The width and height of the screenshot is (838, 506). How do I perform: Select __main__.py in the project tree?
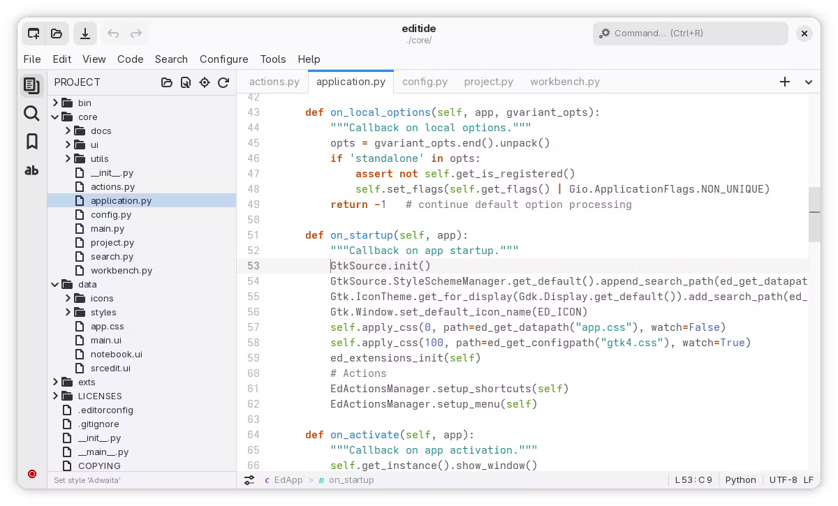(x=103, y=452)
